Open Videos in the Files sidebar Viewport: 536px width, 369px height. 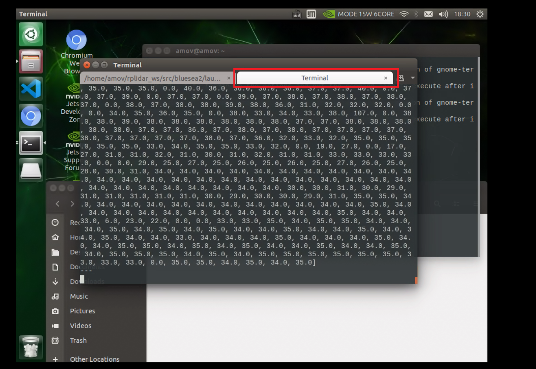click(96, 326)
